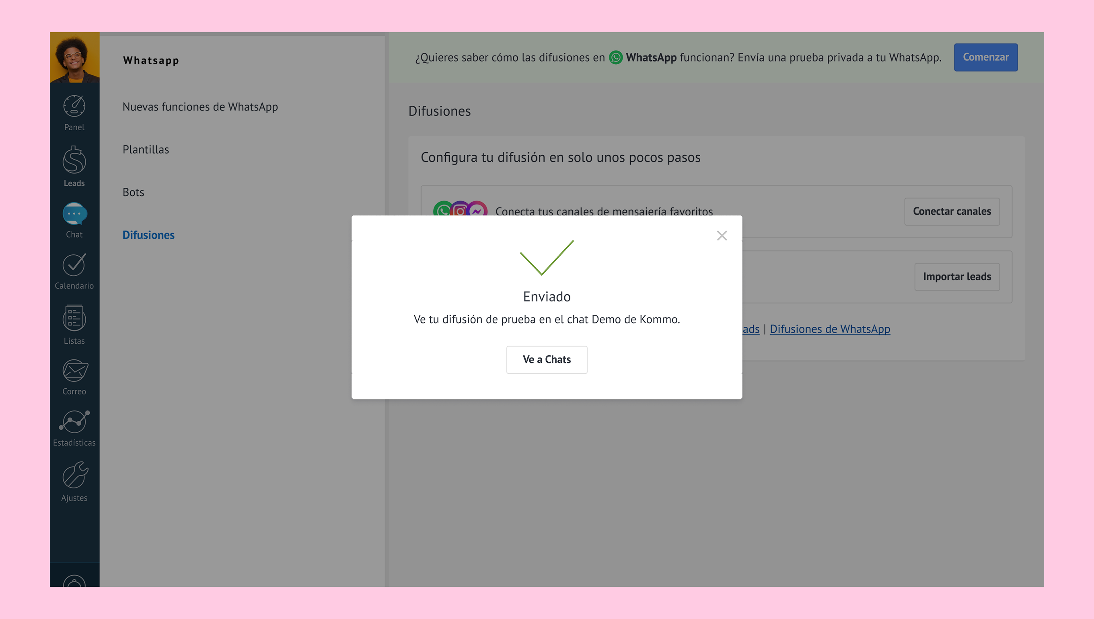Screen dimensions: 1094x619
Task: Select Nuevas funciones de WhatsApp menu item
Action: pyautogui.click(x=200, y=107)
